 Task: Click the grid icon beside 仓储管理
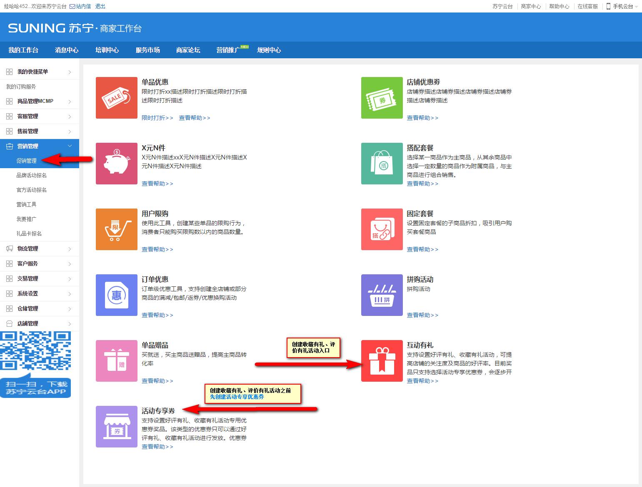(x=9, y=308)
